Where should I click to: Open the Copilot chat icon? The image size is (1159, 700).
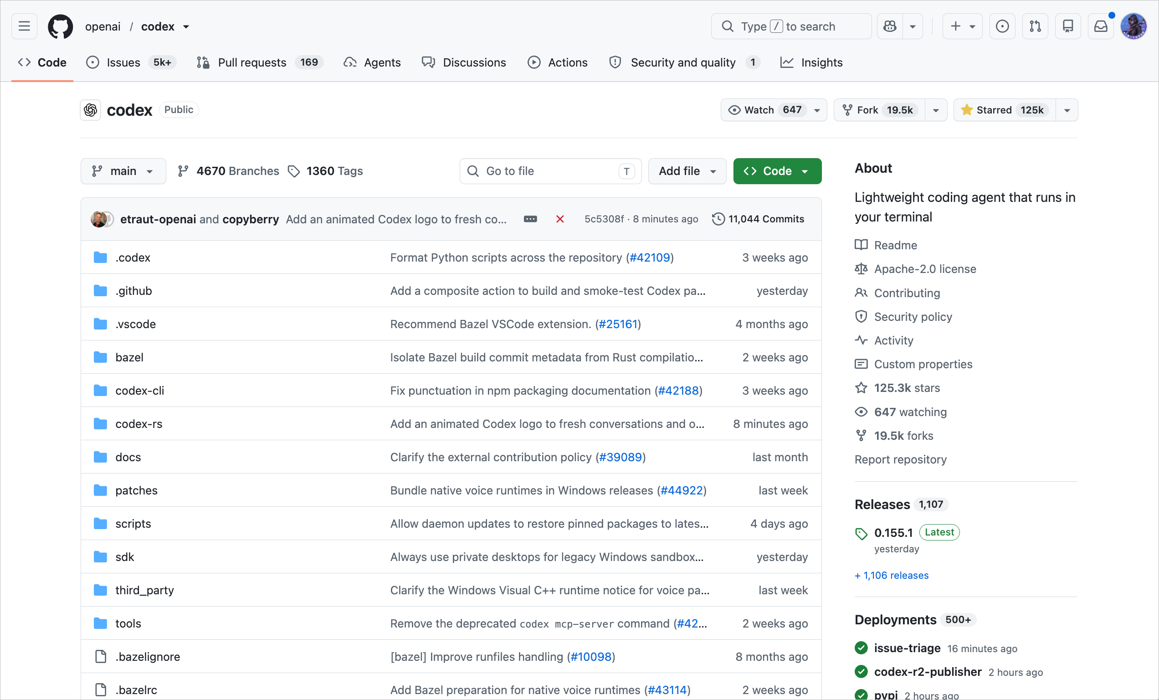coord(889,26)
